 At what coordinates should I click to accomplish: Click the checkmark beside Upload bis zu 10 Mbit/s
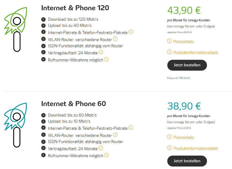(43, 121)
